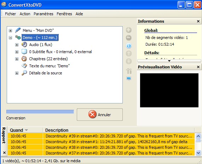
Task: Click the preview monitor icon
Action: click(129, 78)
